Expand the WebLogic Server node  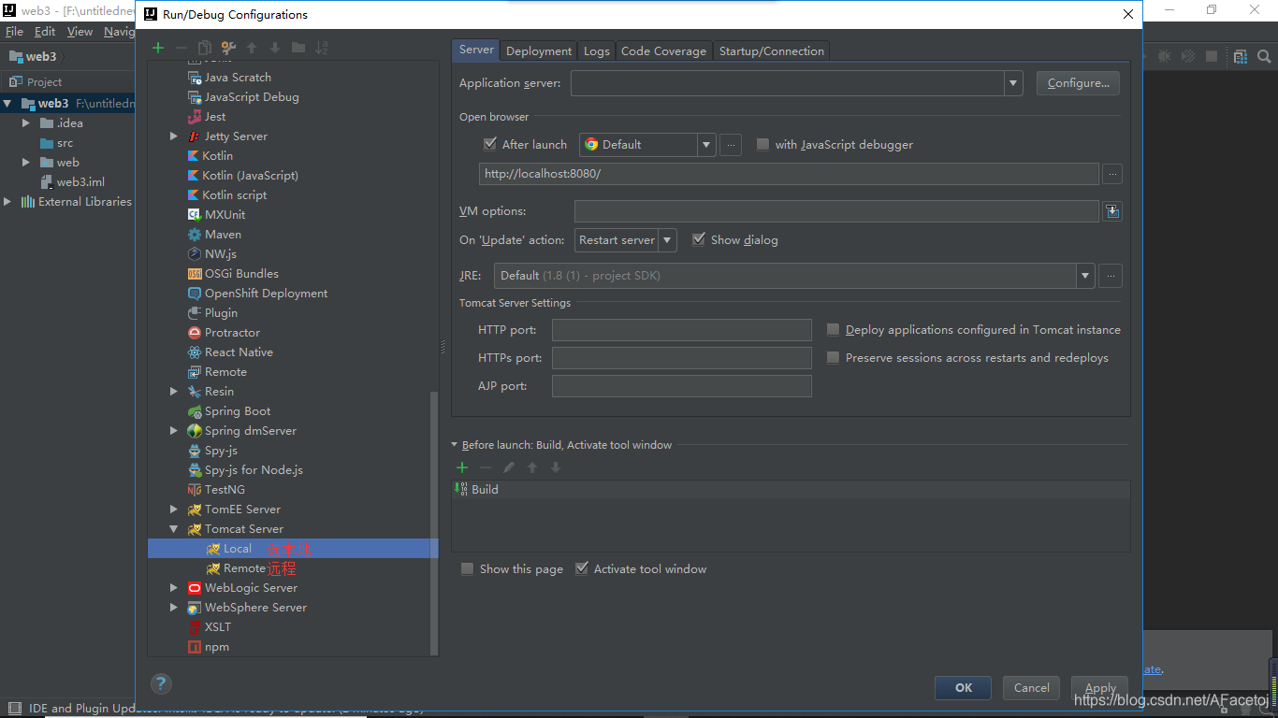click(174, 588)
